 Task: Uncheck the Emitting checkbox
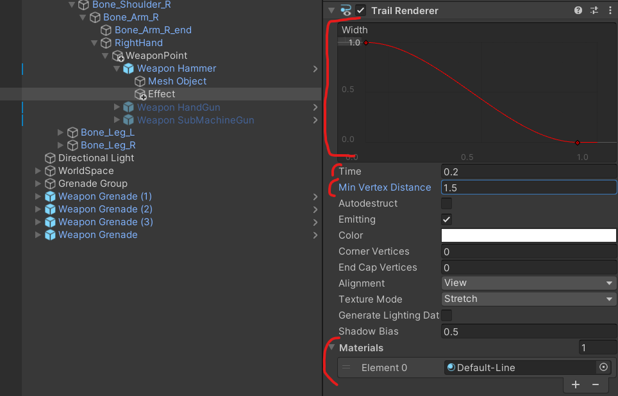447,219
